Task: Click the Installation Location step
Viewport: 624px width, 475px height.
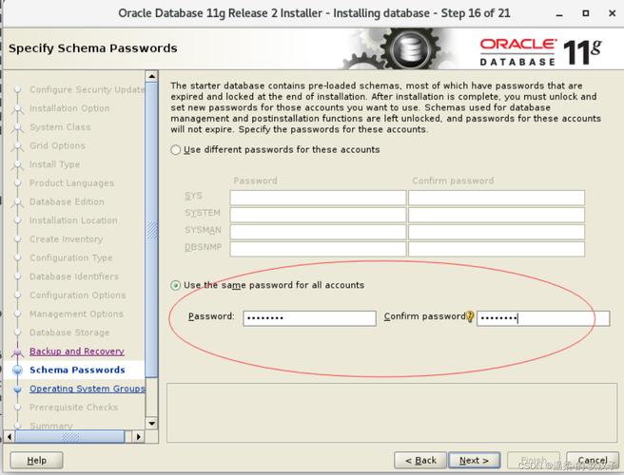Action: (73, 220)
